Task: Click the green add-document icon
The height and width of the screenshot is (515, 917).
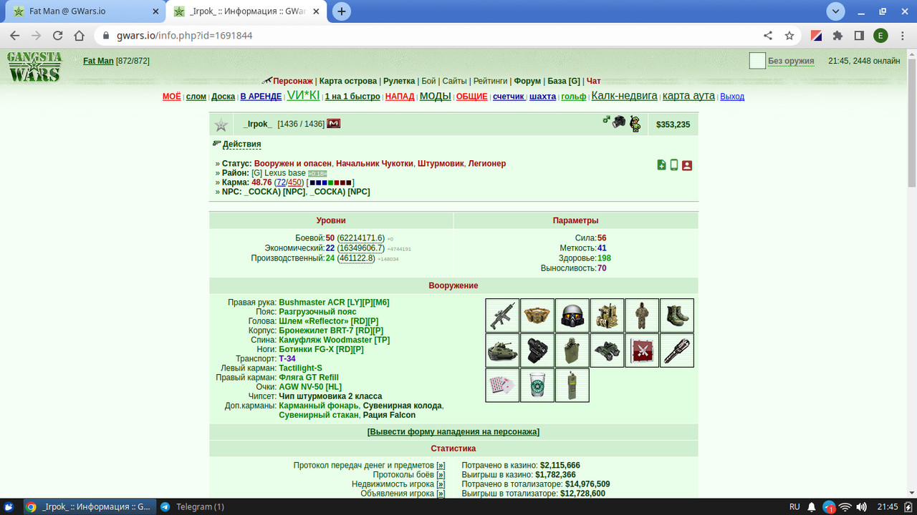Action: click(661, 165)
